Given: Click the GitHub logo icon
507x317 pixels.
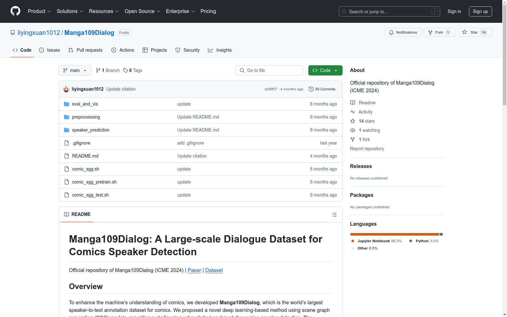Looking at the screenshot, I should point(15,11).
